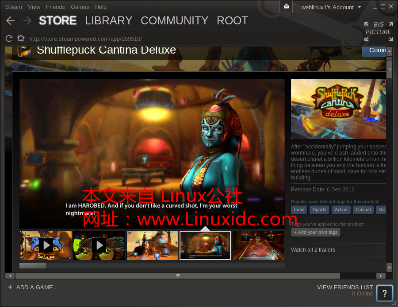Go to the LIBRARY tab
This screenshot has width=398, height=307.
pyautogui.click(x=109, y=21)
